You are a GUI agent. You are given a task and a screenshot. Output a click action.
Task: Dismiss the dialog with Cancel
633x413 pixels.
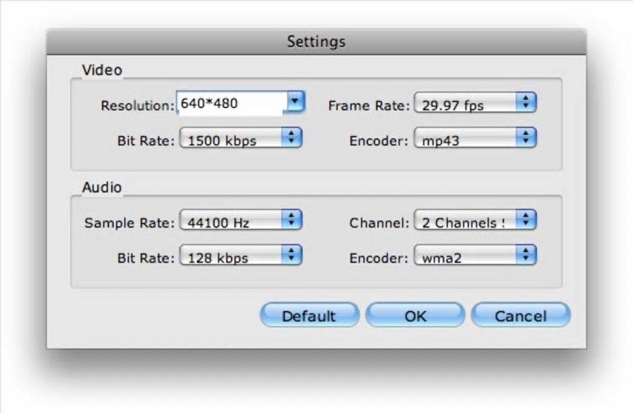520,315
